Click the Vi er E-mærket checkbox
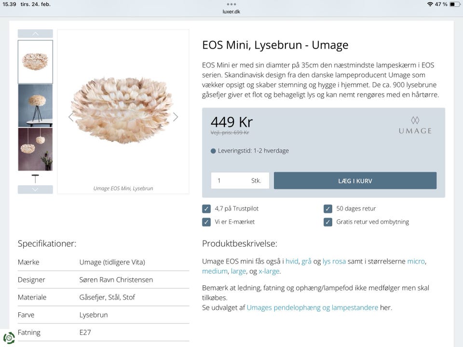Screen dimensions: 463x347 pyautogui.click(x=206, y=222)
